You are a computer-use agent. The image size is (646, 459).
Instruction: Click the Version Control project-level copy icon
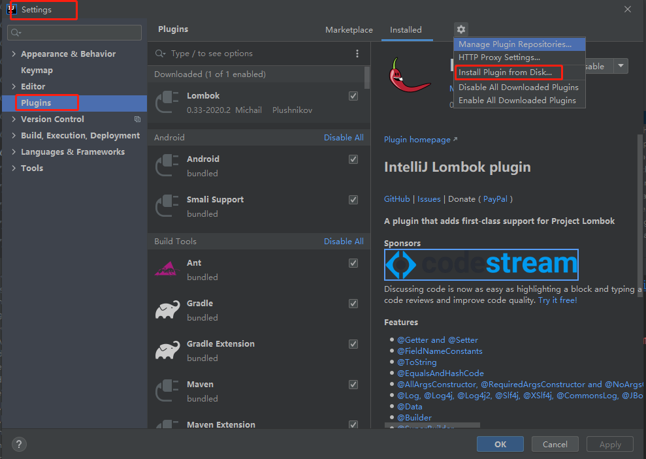click(x=138, y=119)
